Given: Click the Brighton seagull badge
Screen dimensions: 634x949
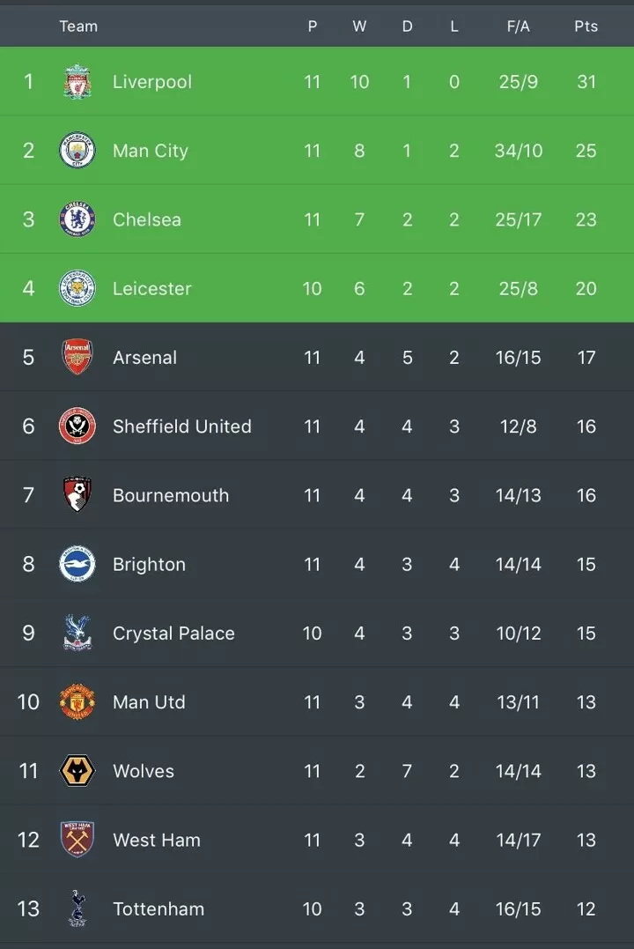Looking at the screenshot, I should click(77, 564).
